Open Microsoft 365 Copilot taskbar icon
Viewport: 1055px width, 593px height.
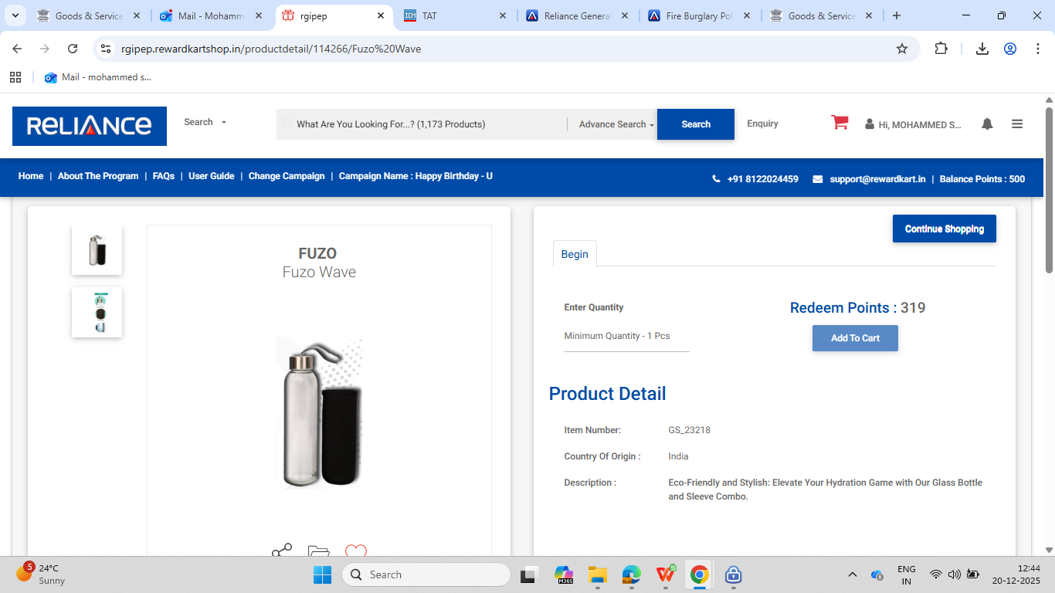coord(564,574)
